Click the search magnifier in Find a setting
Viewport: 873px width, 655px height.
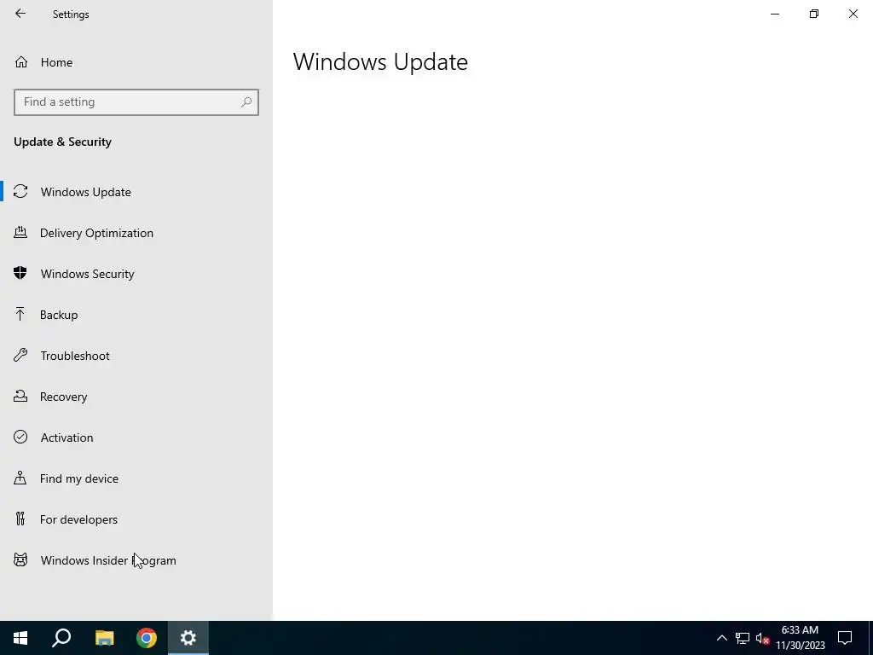246,102
